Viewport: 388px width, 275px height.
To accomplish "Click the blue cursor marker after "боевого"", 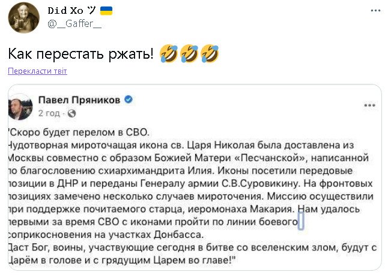I will 300,221.
